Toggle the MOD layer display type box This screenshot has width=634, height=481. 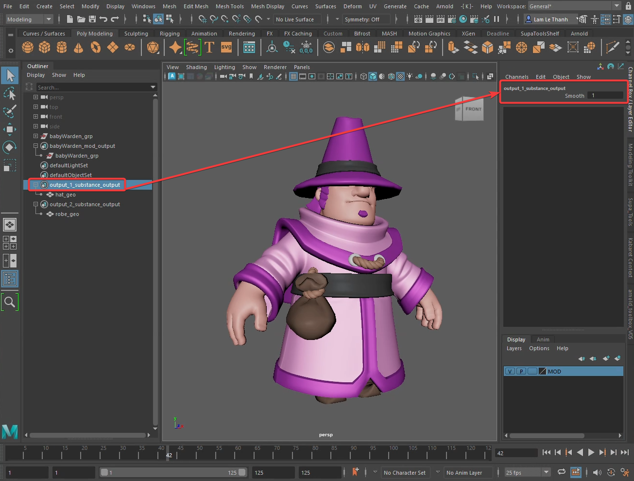[532, 371]
